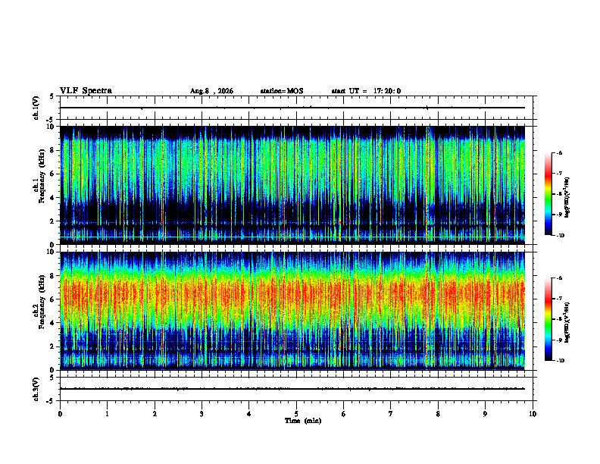Click the "-9" label on ch.2 color bar

559,340
